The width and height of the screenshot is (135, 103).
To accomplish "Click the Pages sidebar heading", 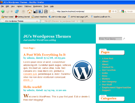I will coord(105,52).
